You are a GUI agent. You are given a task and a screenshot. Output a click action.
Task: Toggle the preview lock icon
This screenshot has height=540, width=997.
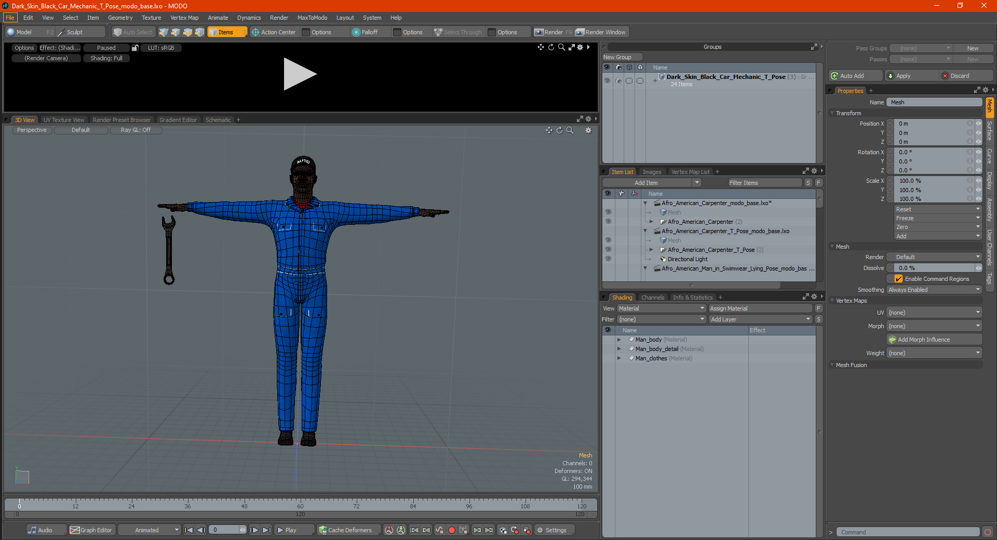(135, 48)
